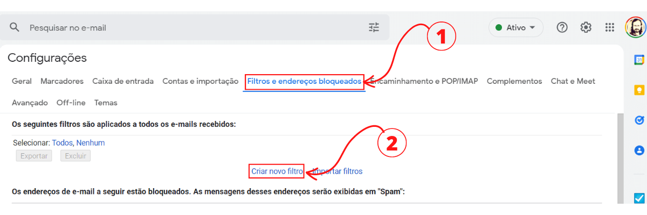
Task: Open the Help question mark icon
Action: tap(562, 27)
